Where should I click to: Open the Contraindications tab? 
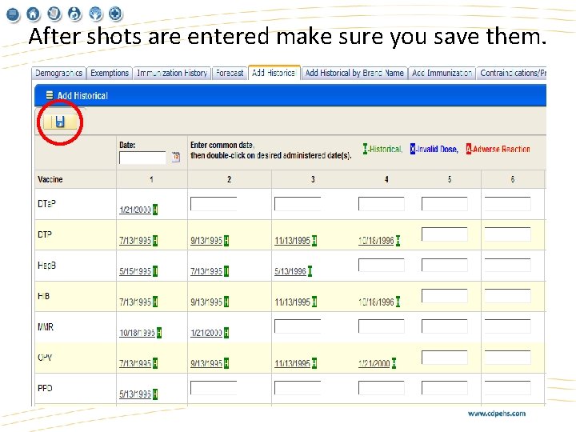512,73
